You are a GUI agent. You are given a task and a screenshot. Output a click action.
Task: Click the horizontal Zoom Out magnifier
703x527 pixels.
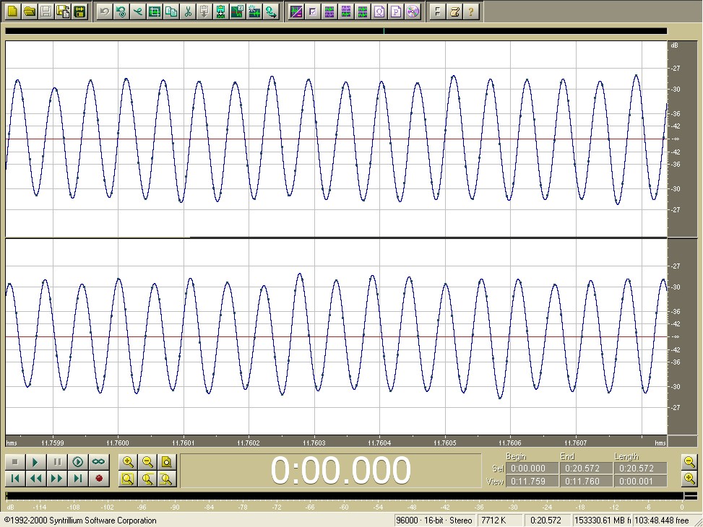[x=147, y=461]
